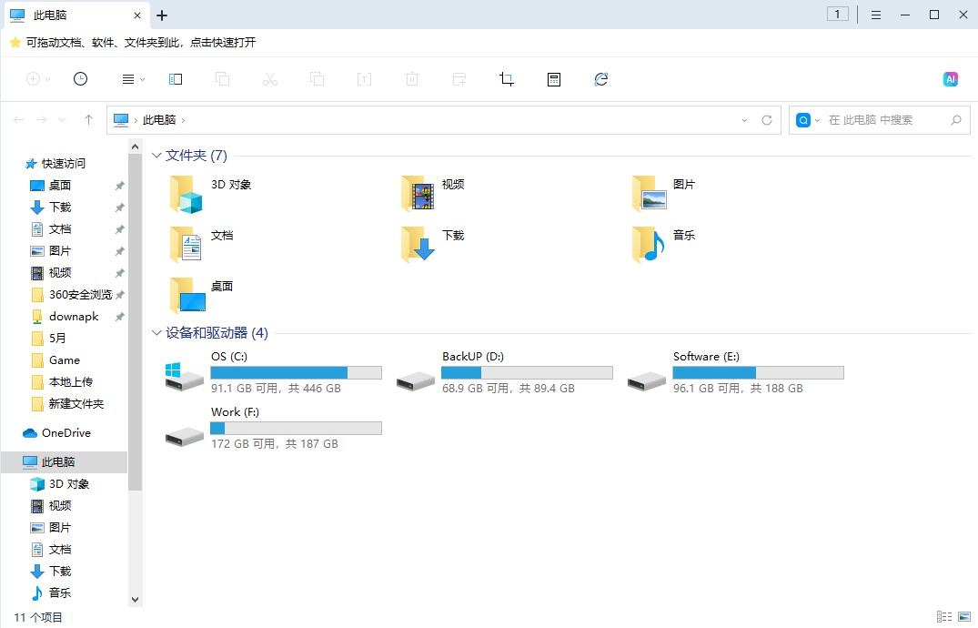978x628 pixels.
Task: Click the Delete icon in the toolbar
Action: click(x=411, y=79)
